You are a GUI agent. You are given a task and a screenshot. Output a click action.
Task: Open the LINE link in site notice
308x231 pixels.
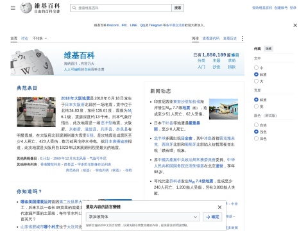[x=133, y=25]
